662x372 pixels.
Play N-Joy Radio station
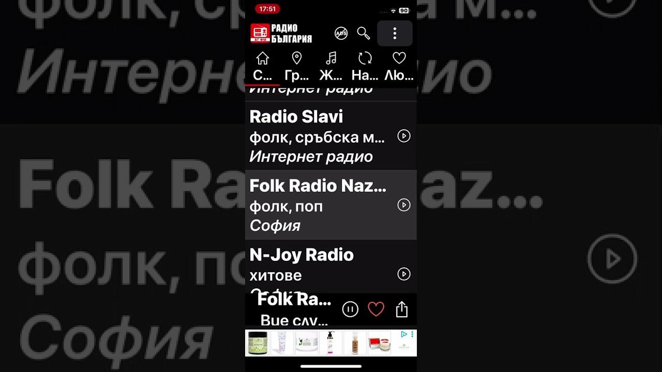[x=404, y=274]
